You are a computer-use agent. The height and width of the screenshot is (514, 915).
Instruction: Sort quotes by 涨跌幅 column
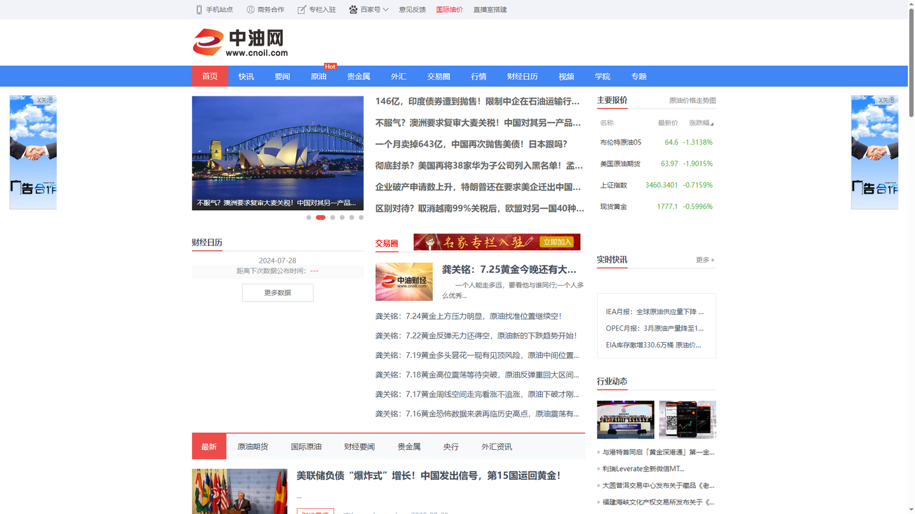(701, 123)
